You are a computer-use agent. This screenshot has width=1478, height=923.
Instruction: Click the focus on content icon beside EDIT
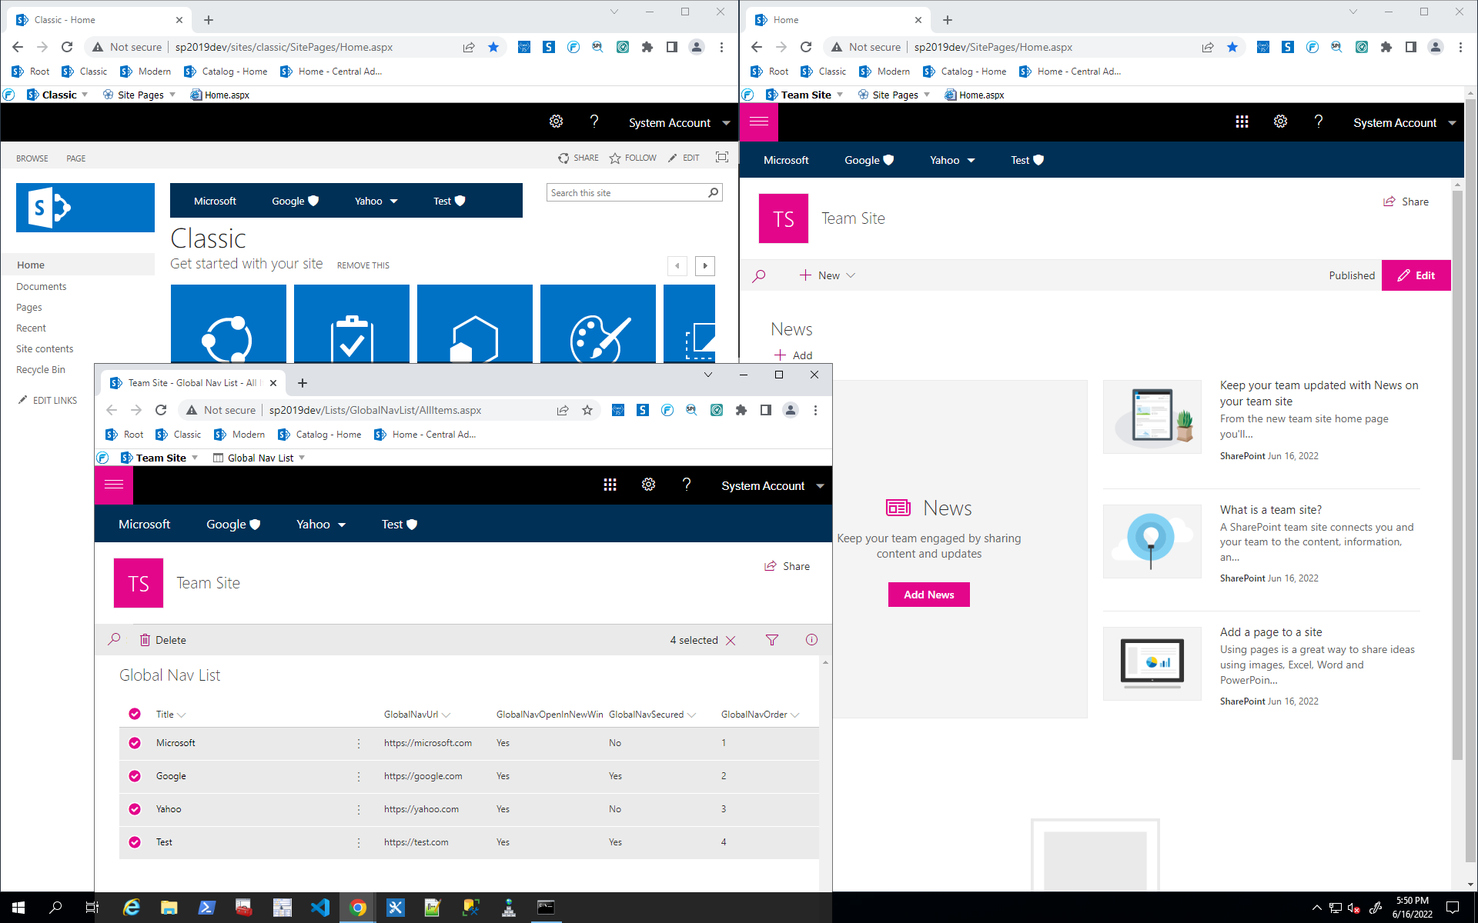721,158
